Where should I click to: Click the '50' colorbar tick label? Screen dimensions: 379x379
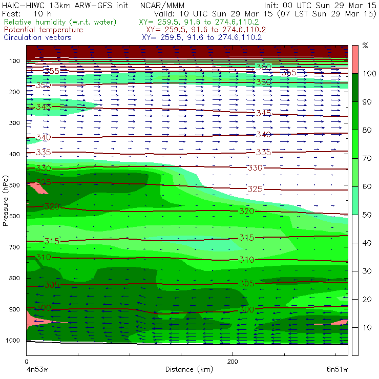pos(367,215)
